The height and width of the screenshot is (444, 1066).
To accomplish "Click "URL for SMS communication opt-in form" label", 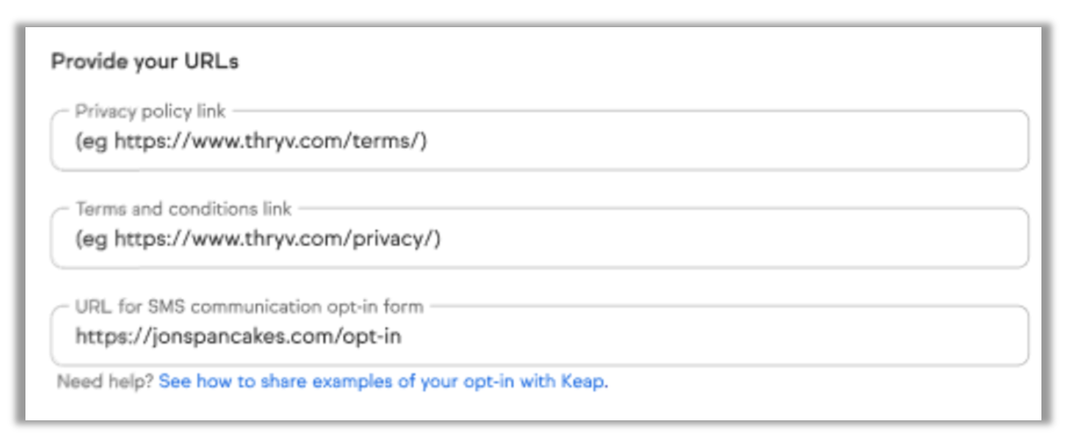I will [249, 307].
